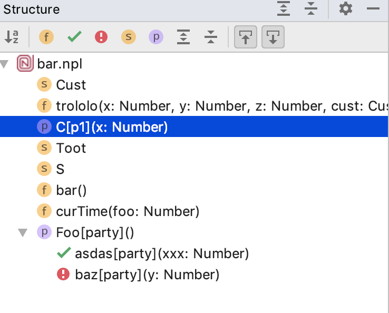Click Collapse All in Structure header
The width and height of the screenshot is (389, 313).
(x=311, y=9)
